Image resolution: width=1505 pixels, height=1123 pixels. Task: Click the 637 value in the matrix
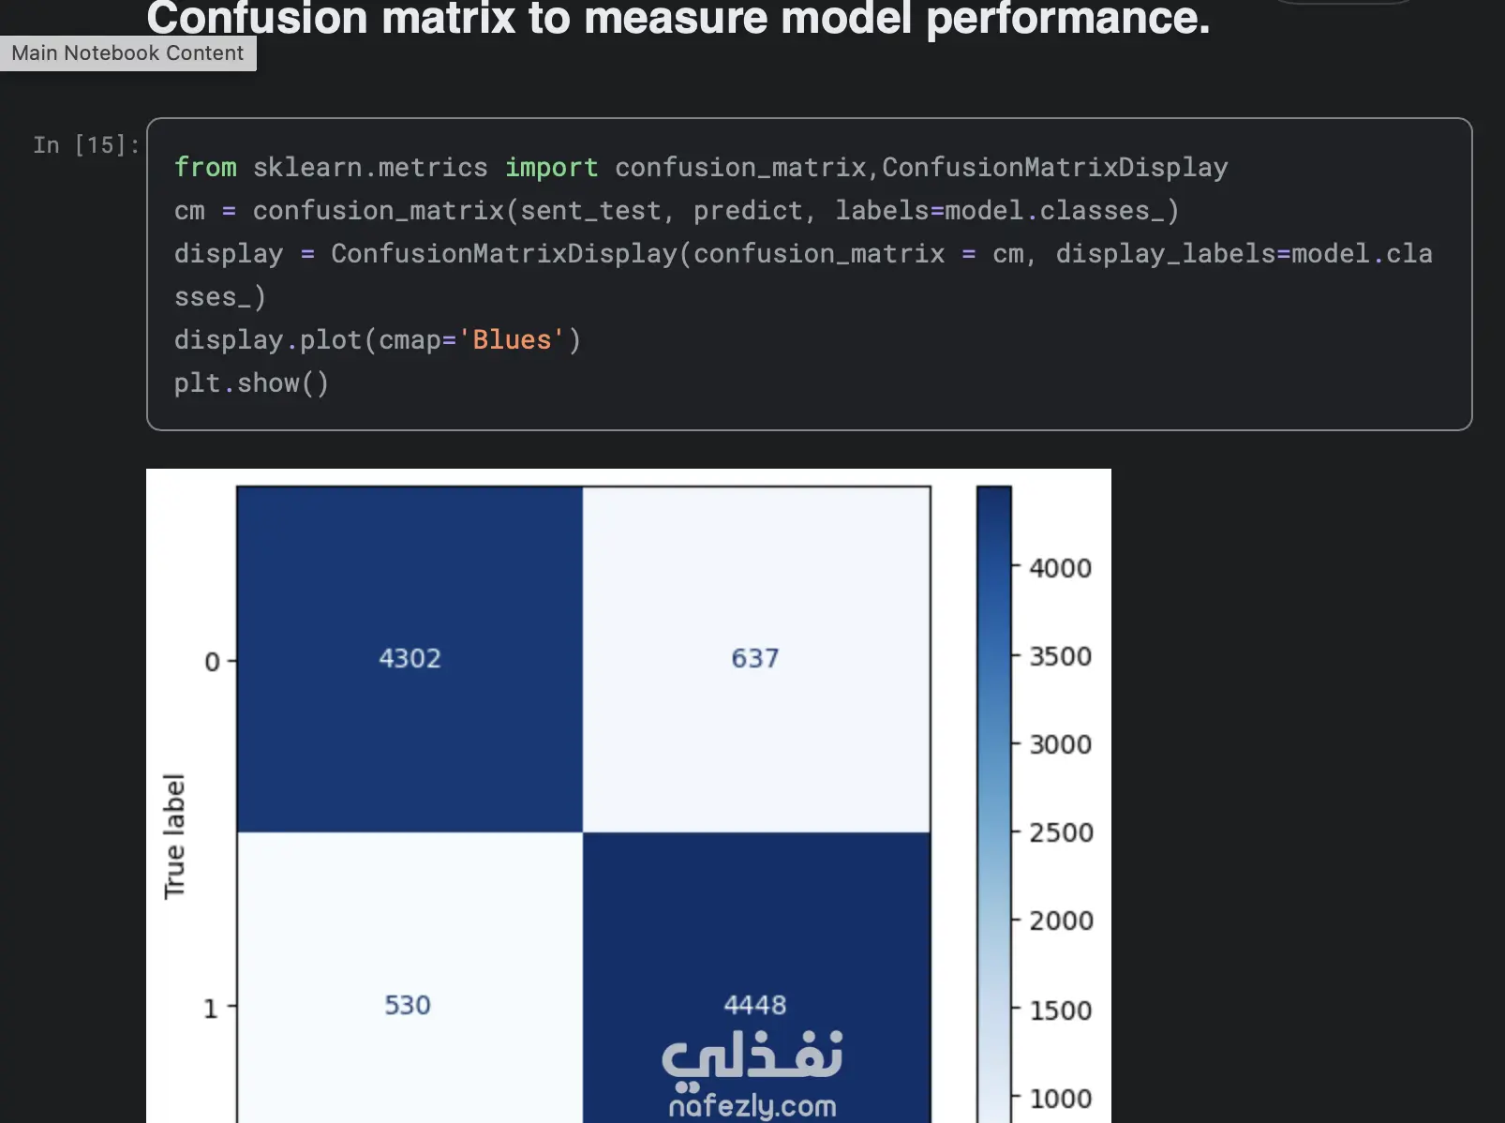755,658
